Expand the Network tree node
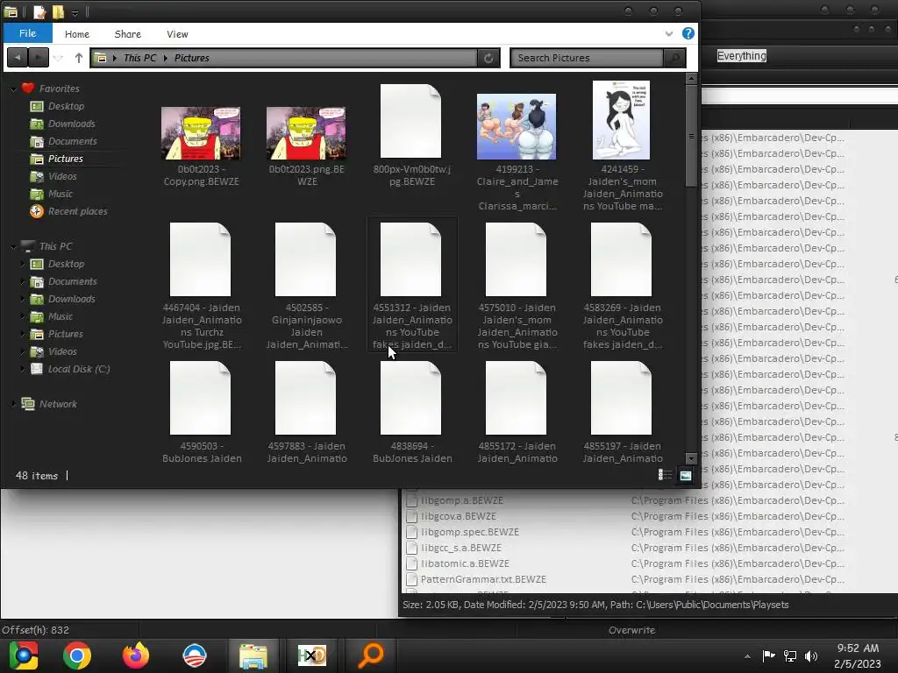This screenshot has height=673, width=898. (13, 404)
